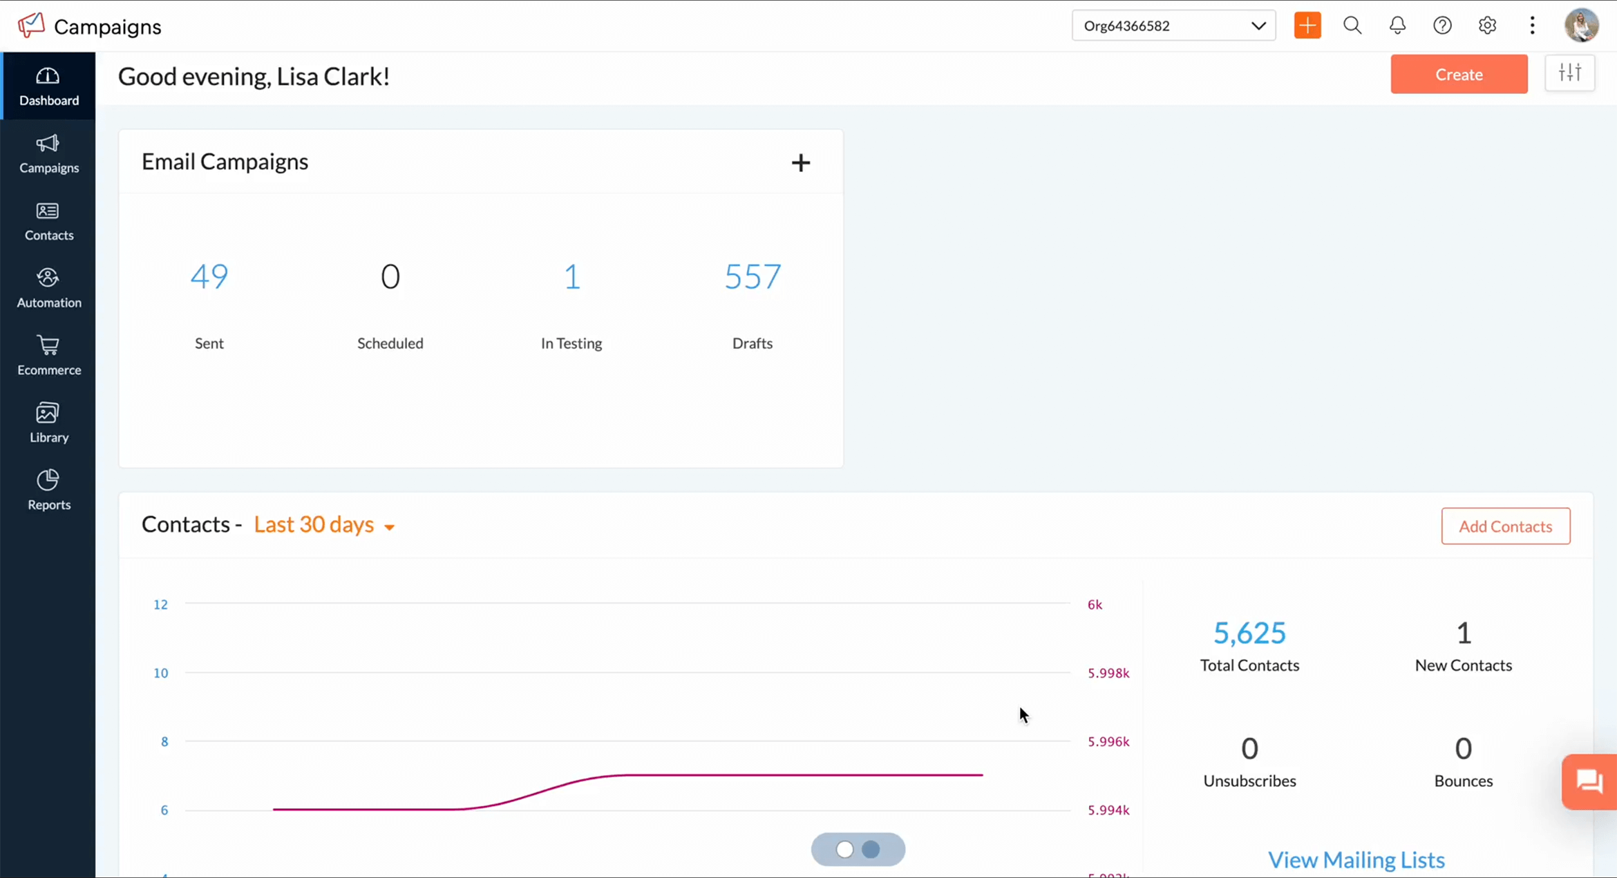Open Lisa Clark's profile avatar menu
This screenshot has height=878, width=1617.
coord(1581,26)
